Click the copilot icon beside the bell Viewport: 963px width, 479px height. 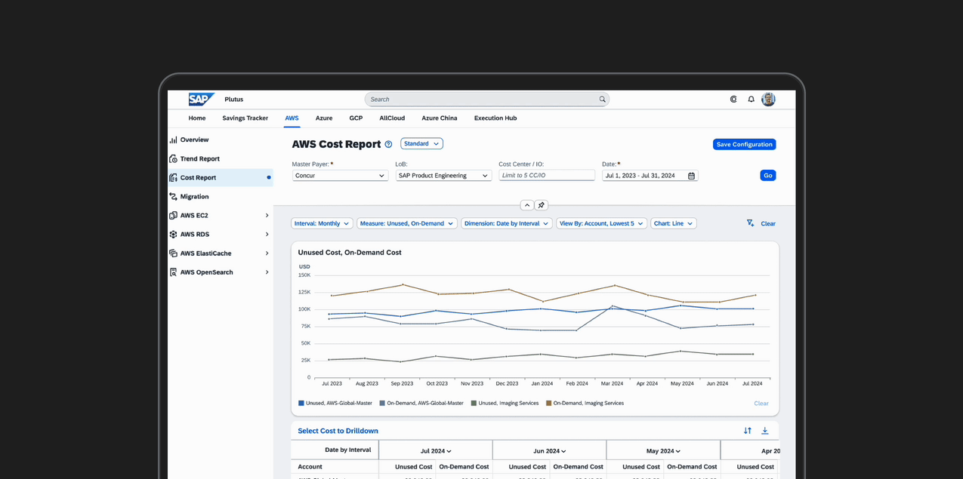[733, 100]
